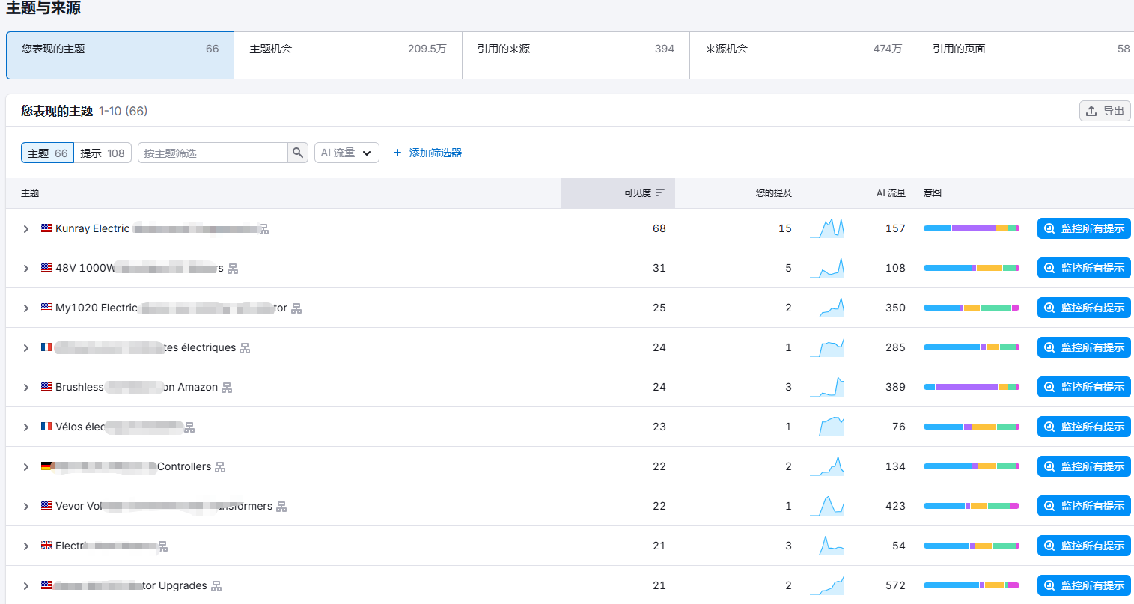
Task: Click 监控所有提示 in tes électriques row
Action: point(1084,347)
